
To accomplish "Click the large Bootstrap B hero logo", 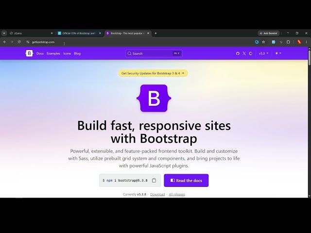I will [154, 98].
